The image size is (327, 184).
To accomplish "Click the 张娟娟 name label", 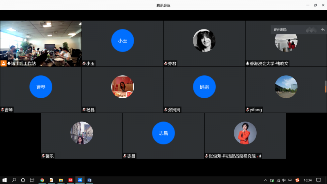I will click(174, 110).
